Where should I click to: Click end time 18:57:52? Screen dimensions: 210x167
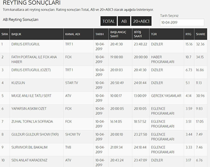pyautogui.click(x=140, y=122)
